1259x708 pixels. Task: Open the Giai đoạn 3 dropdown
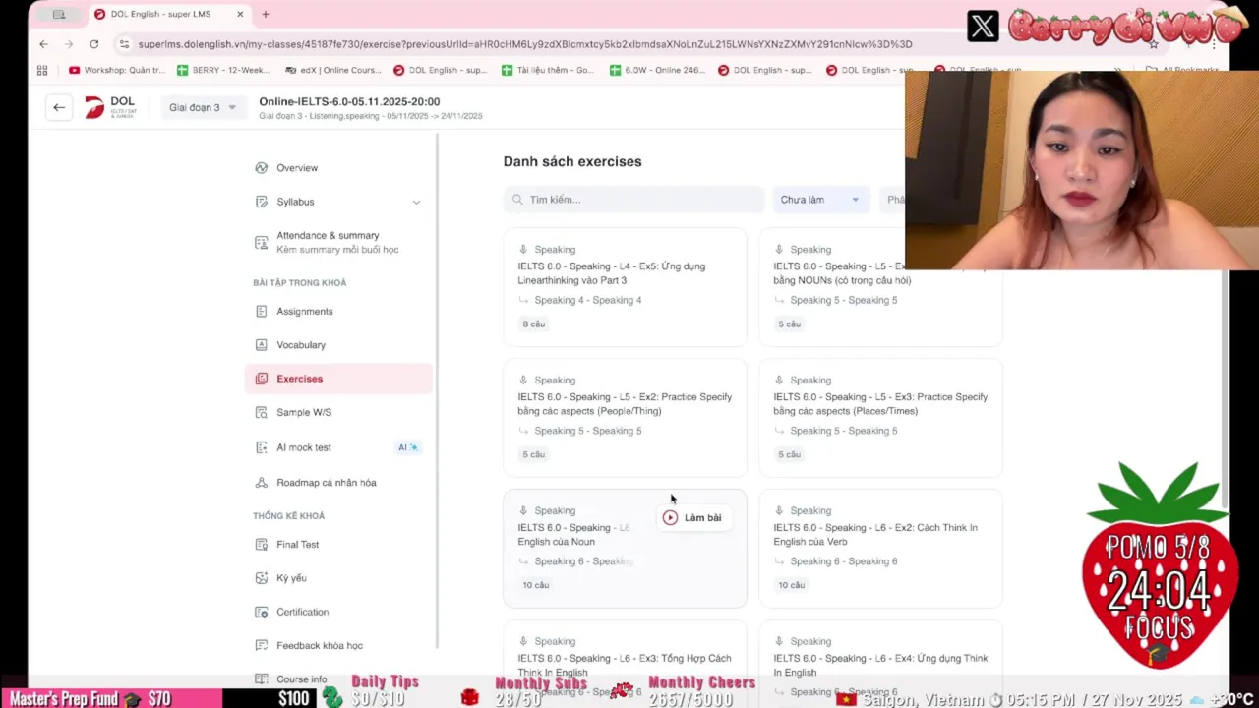[x=202, y=107]
